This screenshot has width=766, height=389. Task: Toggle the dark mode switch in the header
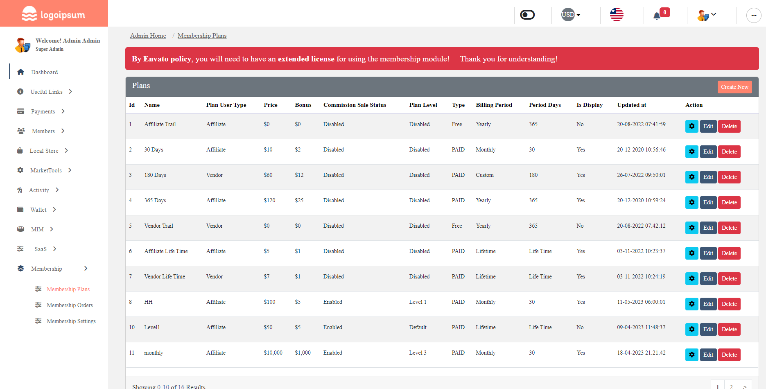[527, 14]
